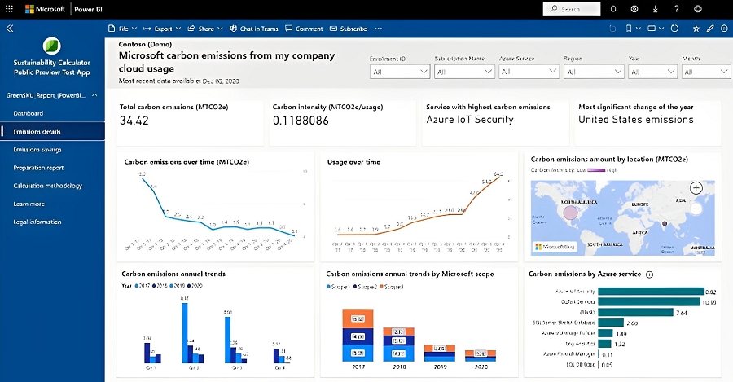Favorite this report with star icon

696,29
